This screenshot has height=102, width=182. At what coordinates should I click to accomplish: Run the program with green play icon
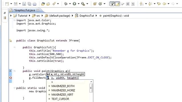pos(75,4)
